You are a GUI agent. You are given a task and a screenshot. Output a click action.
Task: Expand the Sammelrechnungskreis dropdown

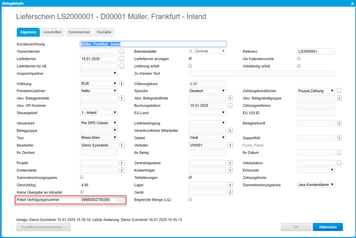316,185
